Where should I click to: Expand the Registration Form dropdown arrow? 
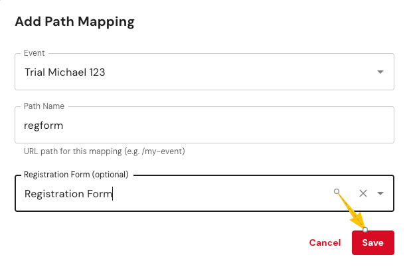[x=380, y=193]
